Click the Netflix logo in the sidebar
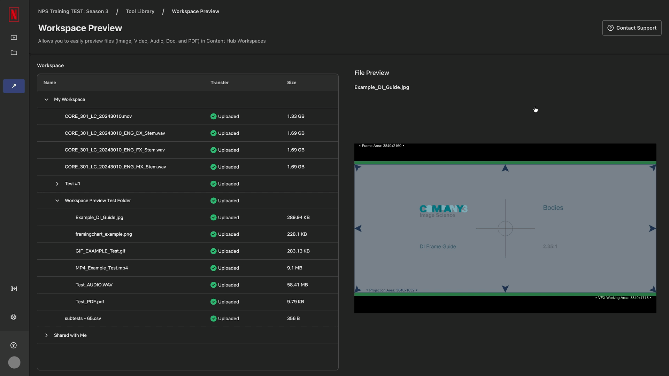Image resolution: width=669 pixels, height=376 pixels. [14, 15]
